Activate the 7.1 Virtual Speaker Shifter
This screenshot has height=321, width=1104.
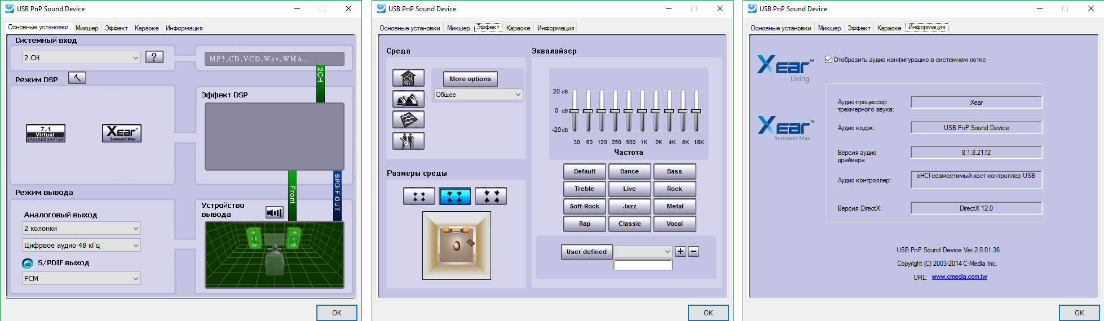click(x=46, y=133)
